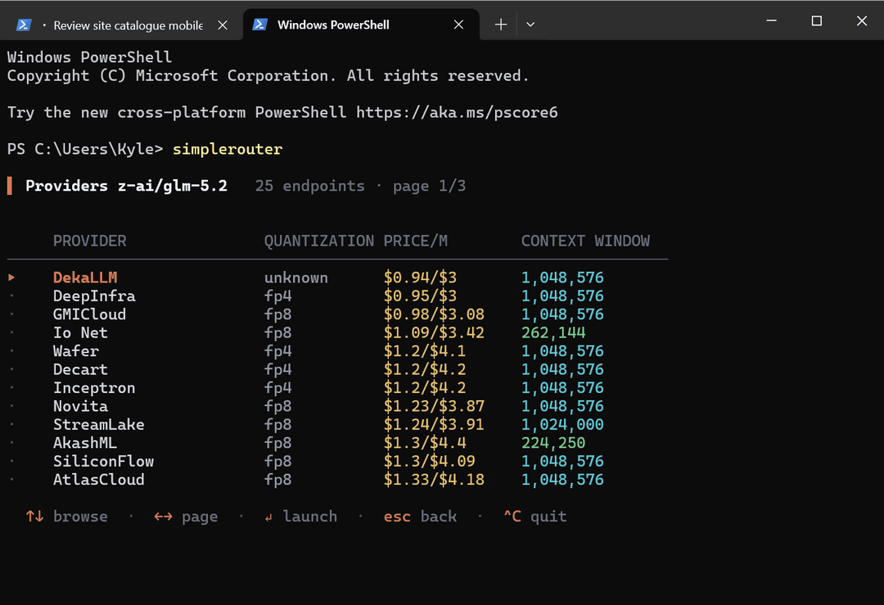The width and height of the screenshot is (884, 605).
Task: Click the $1.24/$3.91 price
Action: tap(434, 424)
